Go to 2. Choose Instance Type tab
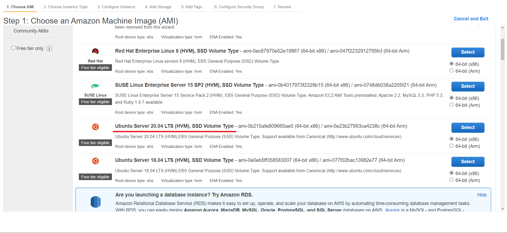 click(66, 7)
